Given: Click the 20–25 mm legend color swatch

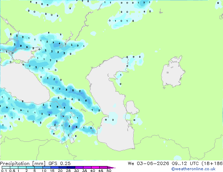Looking at the screenshot, I should tap(63, 167).
